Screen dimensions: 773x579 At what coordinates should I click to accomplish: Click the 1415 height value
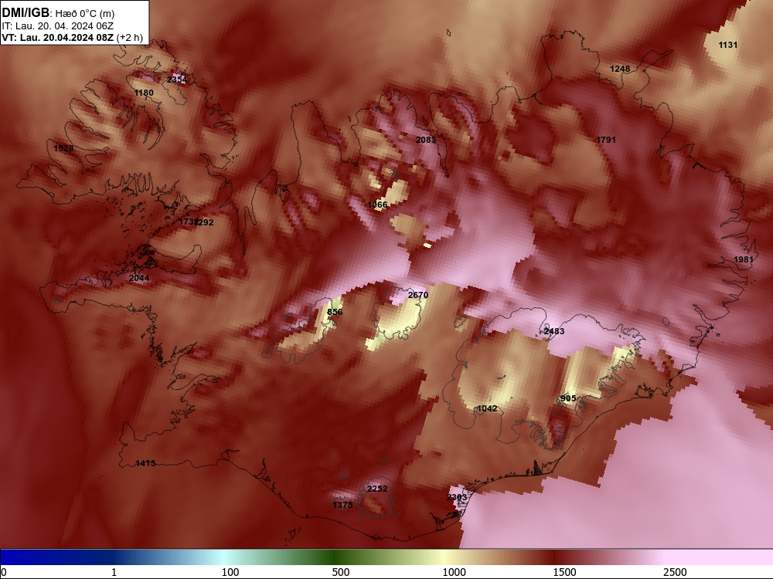(x=145, y=463)
